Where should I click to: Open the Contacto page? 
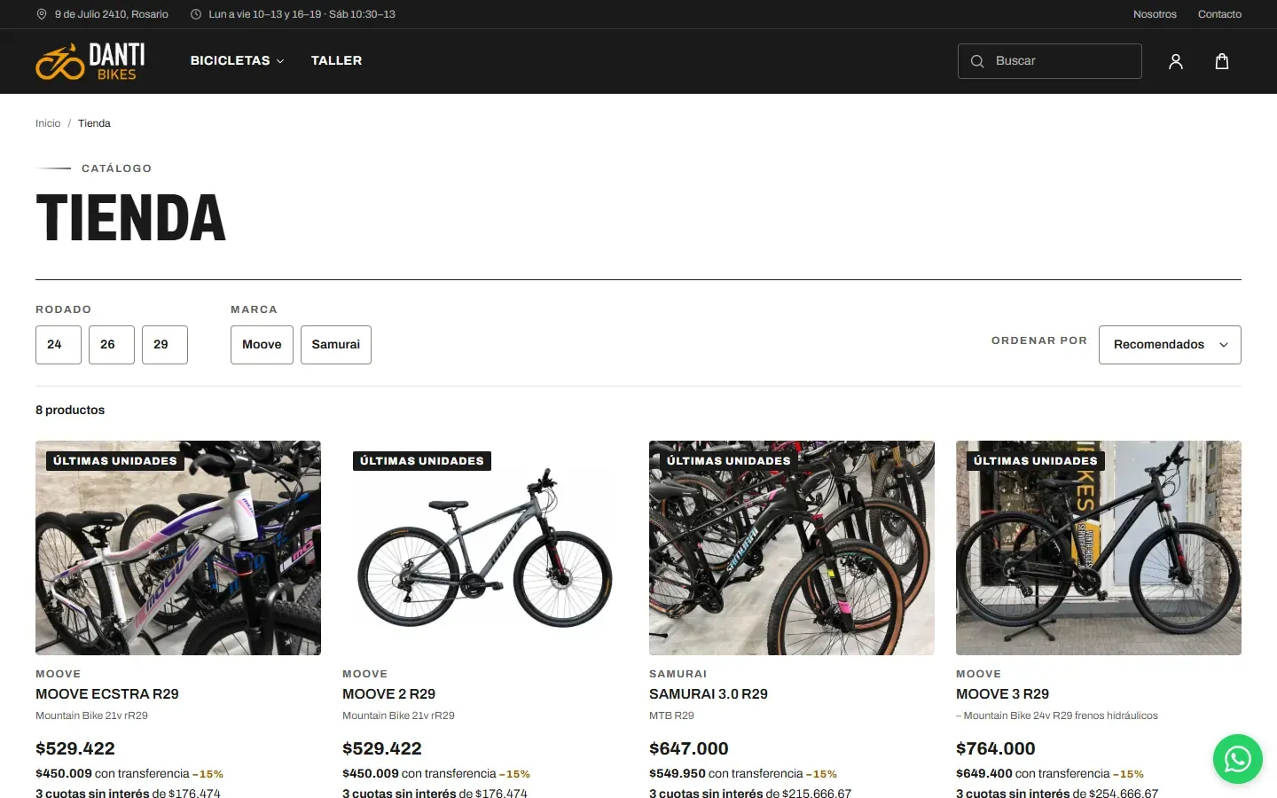(x=1219, y=14)
